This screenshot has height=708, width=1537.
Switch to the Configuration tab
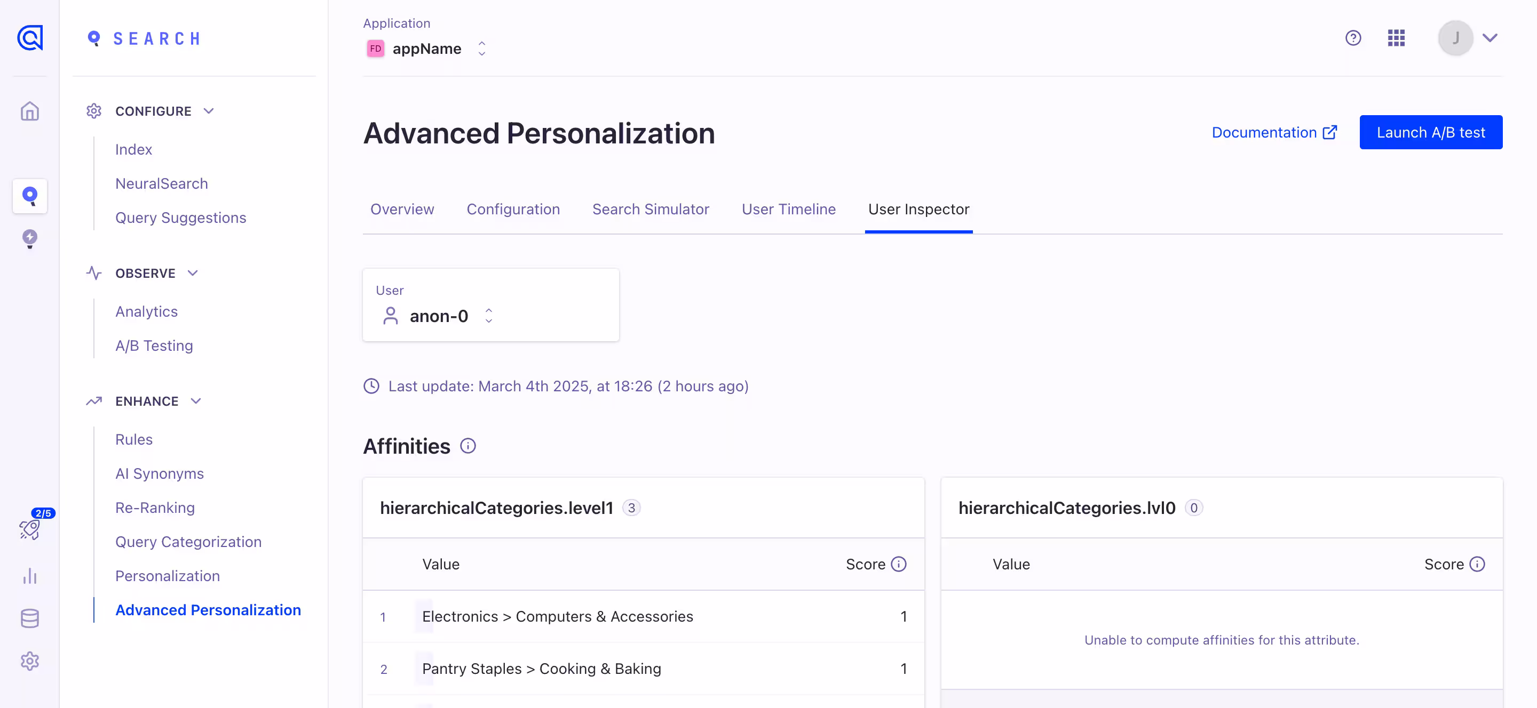pos(513,209)
